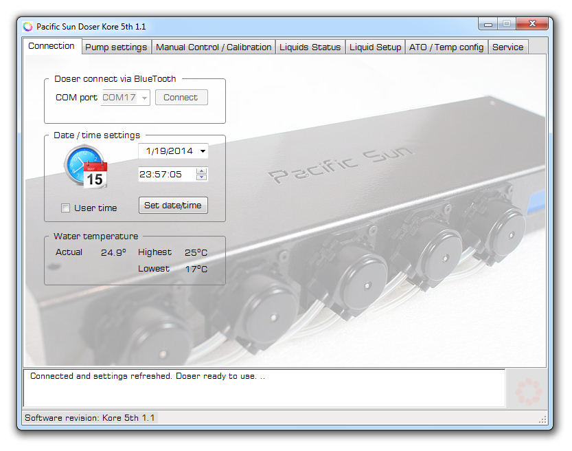
Task: Click the window resize grip
Action: (x=542, y=419)
